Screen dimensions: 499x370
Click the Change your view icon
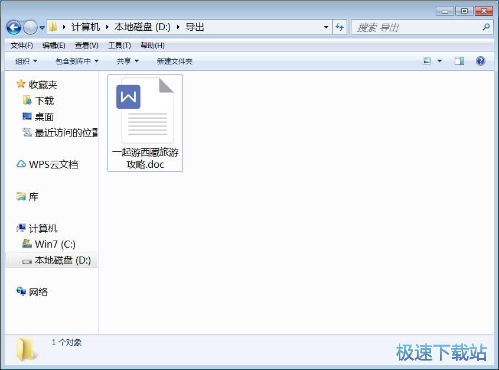(x=426, y=61)
